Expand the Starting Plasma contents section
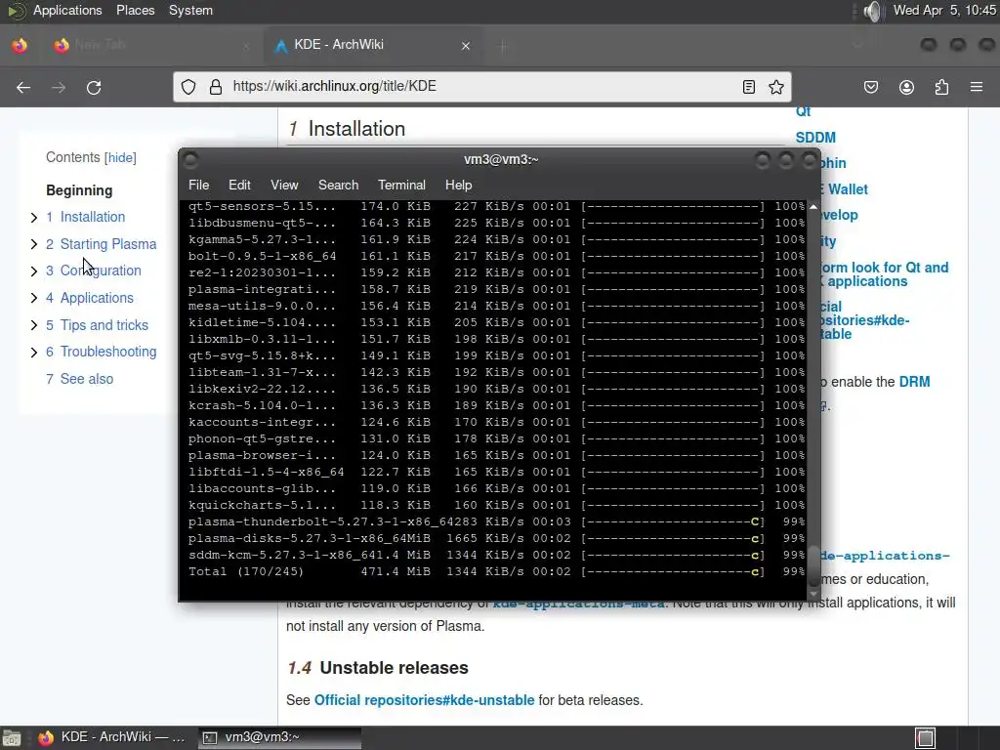This screenshot has height=750, width=1000. click(x=34, y=244)
